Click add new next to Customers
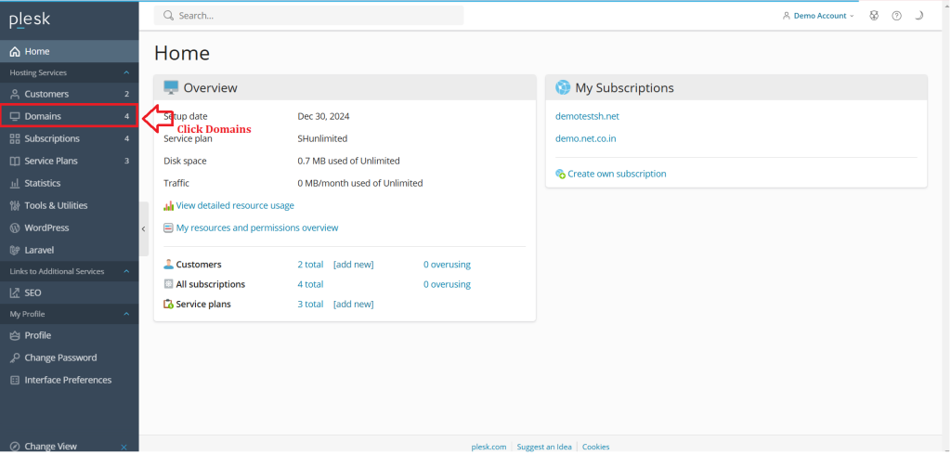 tap(354, 265)
